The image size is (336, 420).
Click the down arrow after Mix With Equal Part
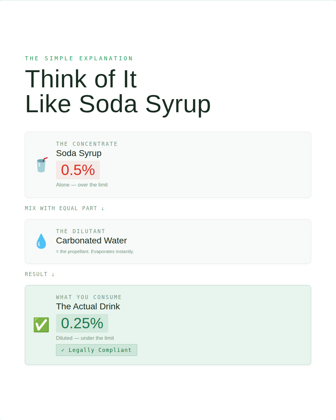click(103, 209)
